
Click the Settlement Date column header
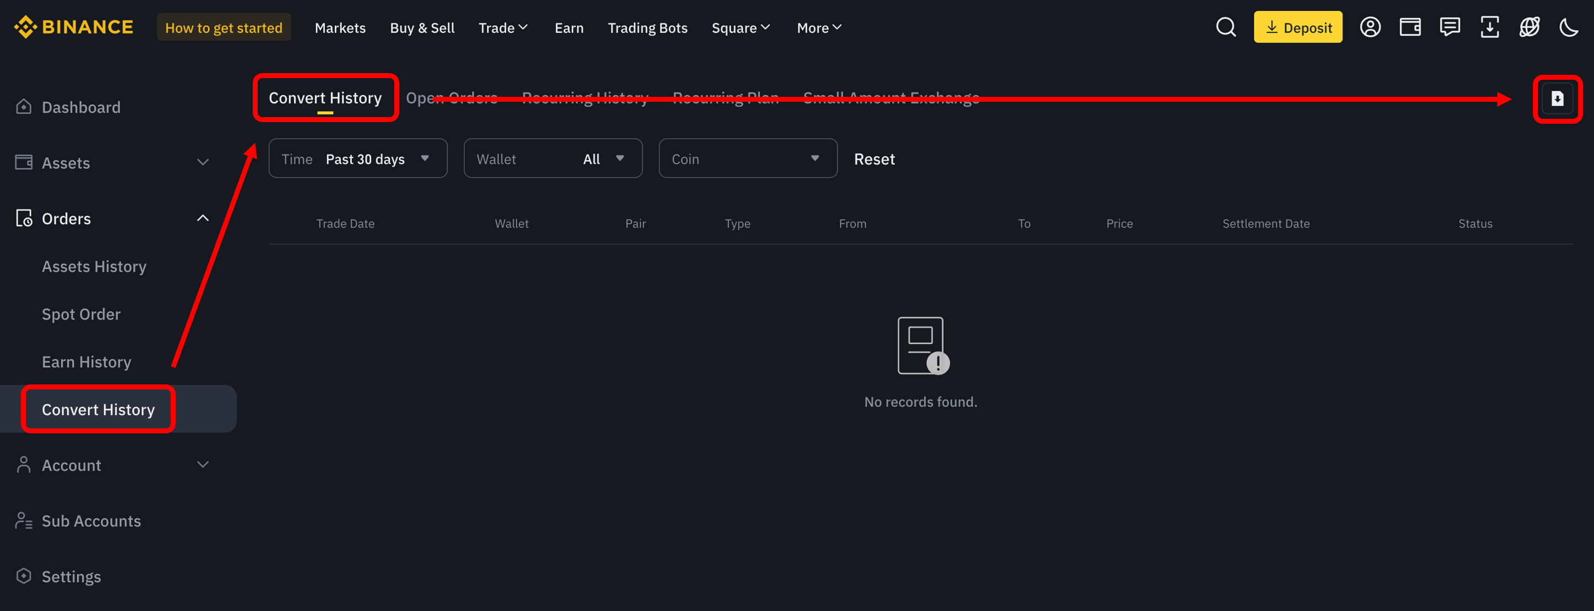(1266, 224)
